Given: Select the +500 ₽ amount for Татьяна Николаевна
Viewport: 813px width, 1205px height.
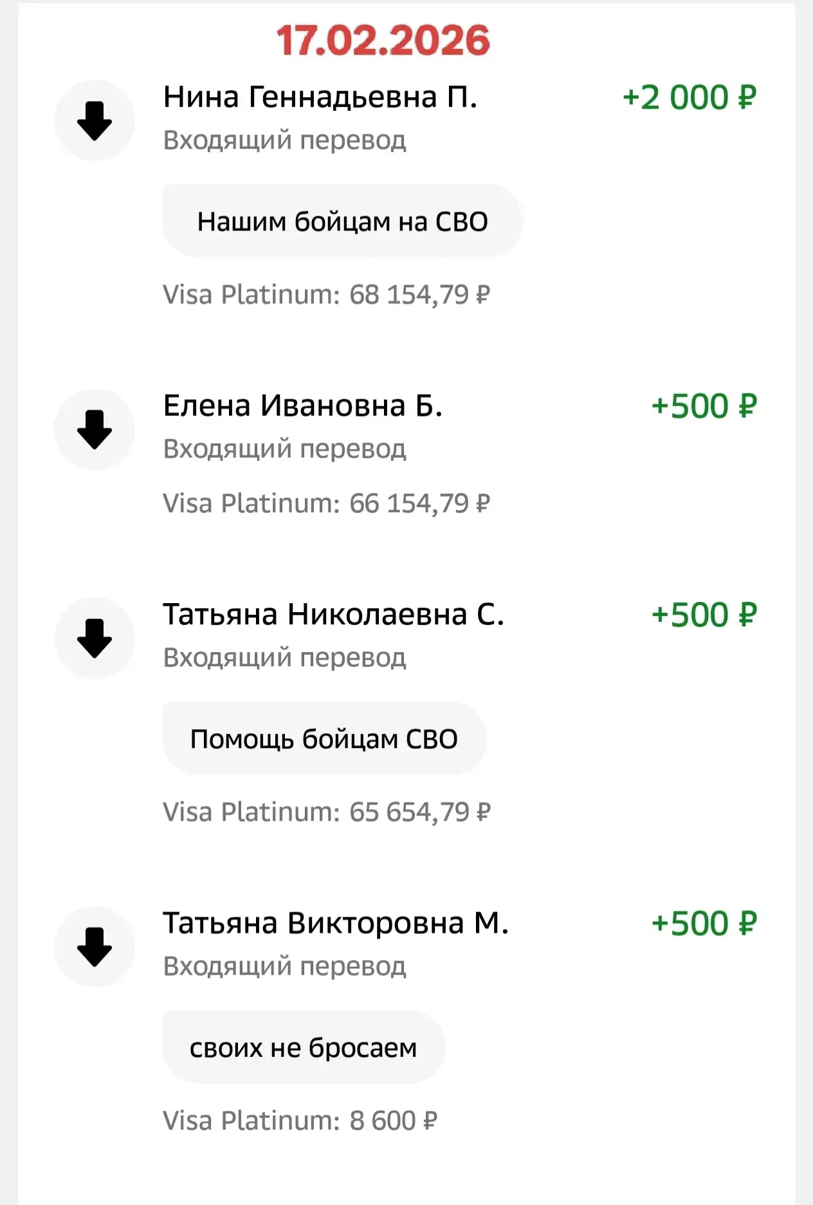Looking at the screenshot, I should (704, 615).
